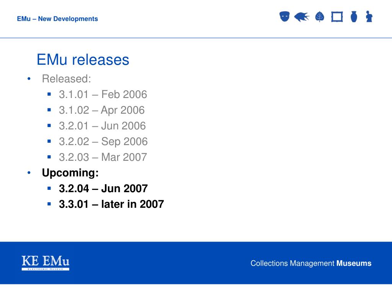Select the '3.2.01 – Jun 2006' line
The image size is (392, 294).
click(102, 126)
